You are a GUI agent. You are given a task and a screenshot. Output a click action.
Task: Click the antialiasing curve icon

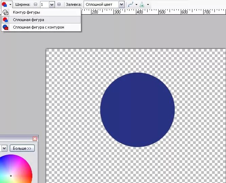[131, 5]
